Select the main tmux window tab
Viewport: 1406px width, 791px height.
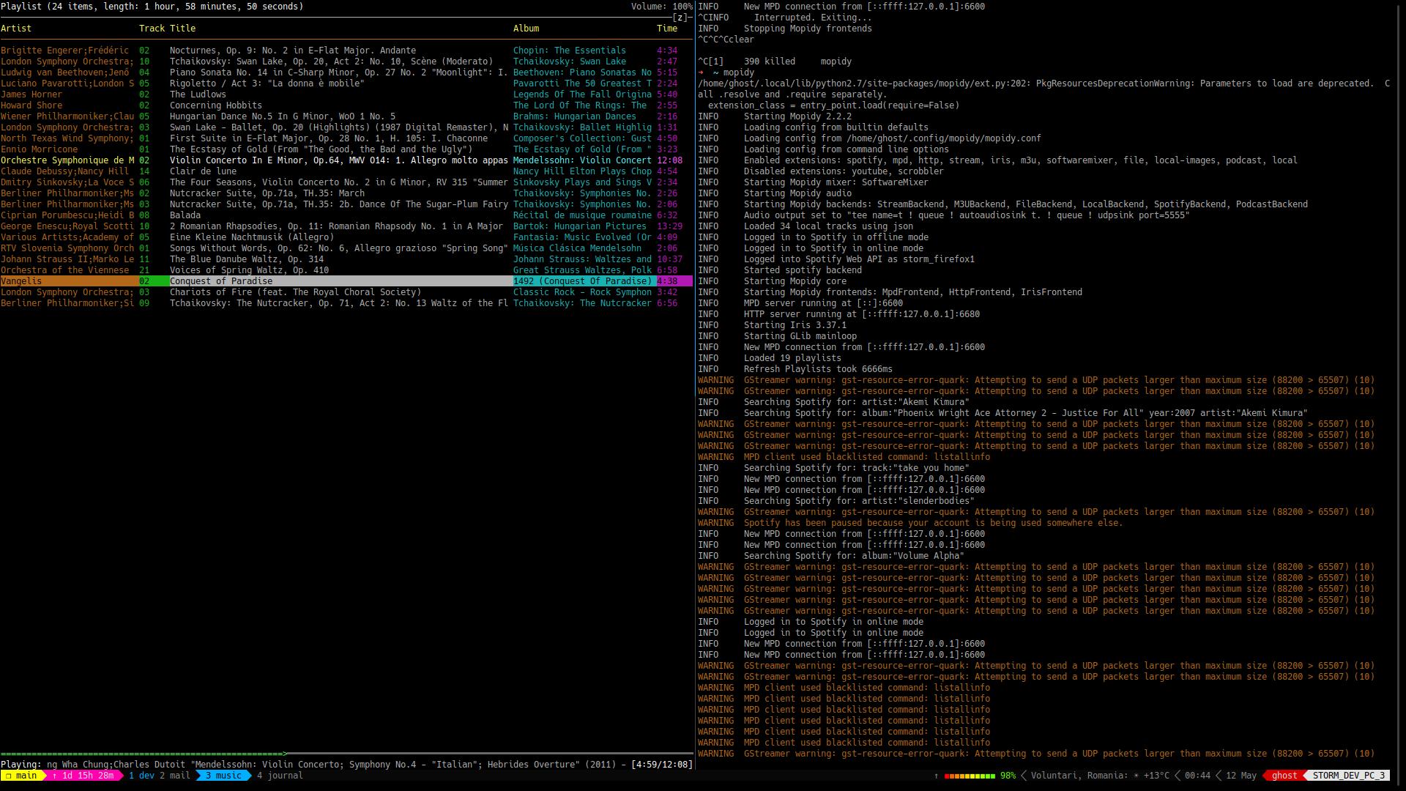22,775
